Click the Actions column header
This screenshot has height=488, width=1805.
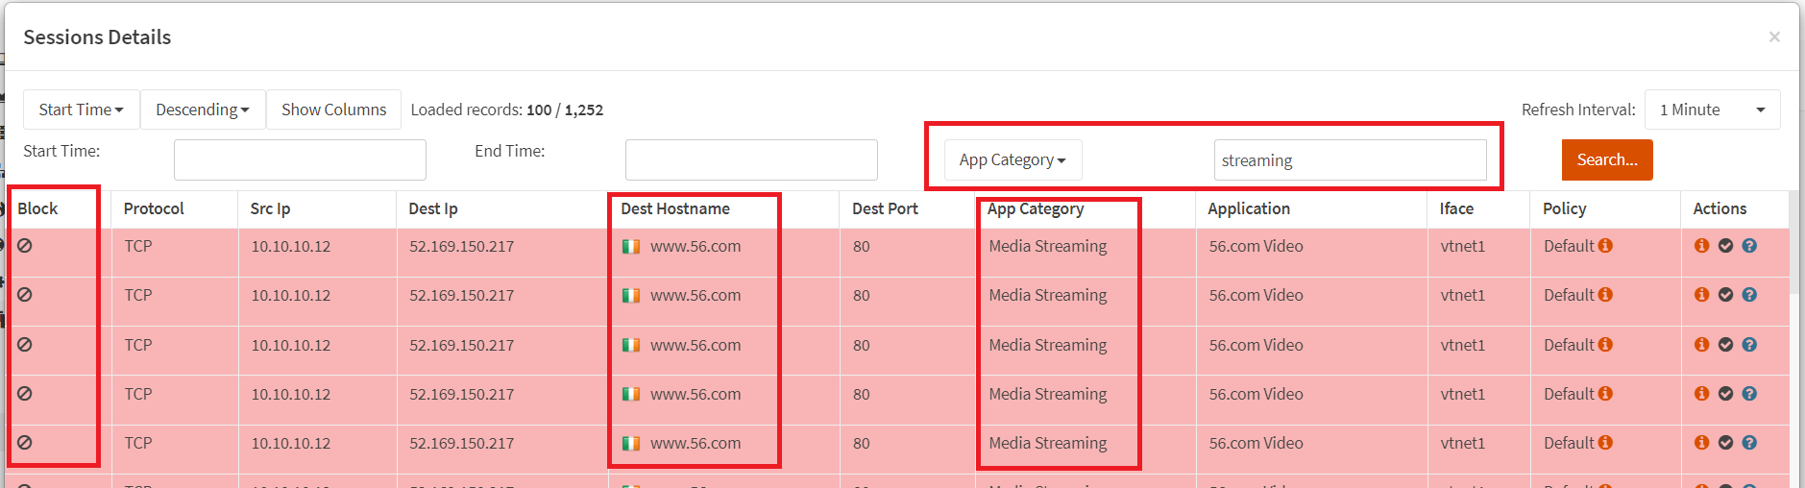(1720, 208)
